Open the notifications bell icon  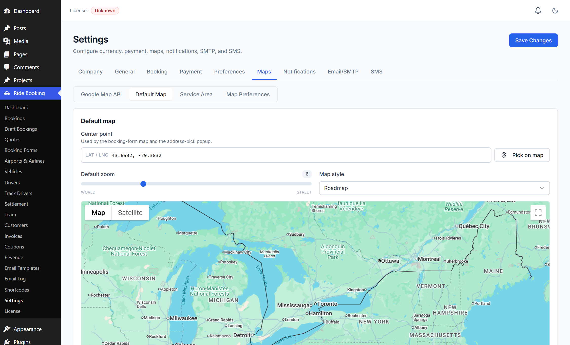tap(538, 10)
